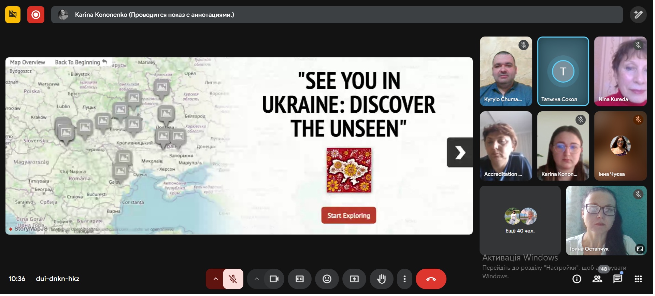The image size is (655, 296).
Task: Raise your hand
Action: click(381, 279)
